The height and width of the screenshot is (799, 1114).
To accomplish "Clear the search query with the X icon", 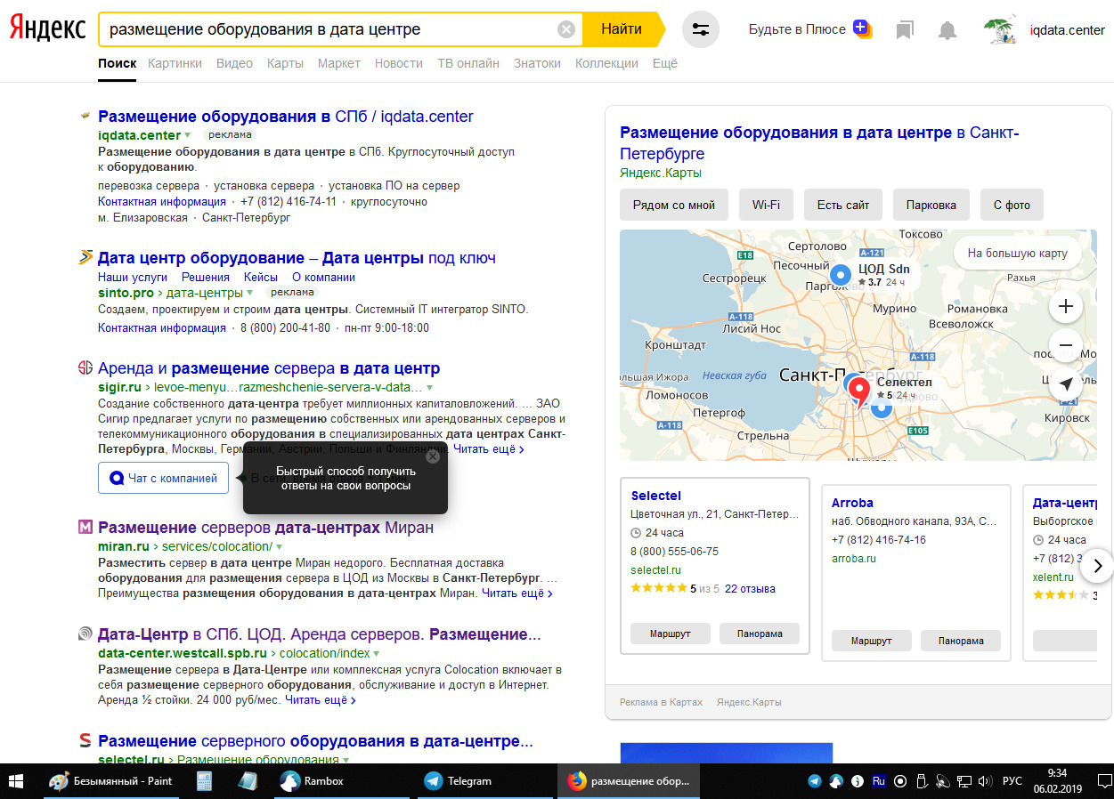I will (x=566, y=29).
